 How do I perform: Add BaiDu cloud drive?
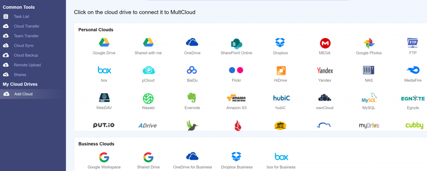pyautogui.click(x=192, y=70)
